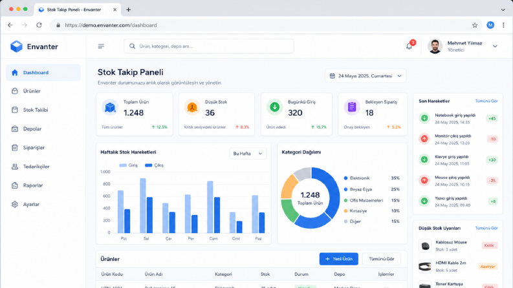Click the Monitör çıkış red arrow icon
513x288 pixels.
click(424, 139)
